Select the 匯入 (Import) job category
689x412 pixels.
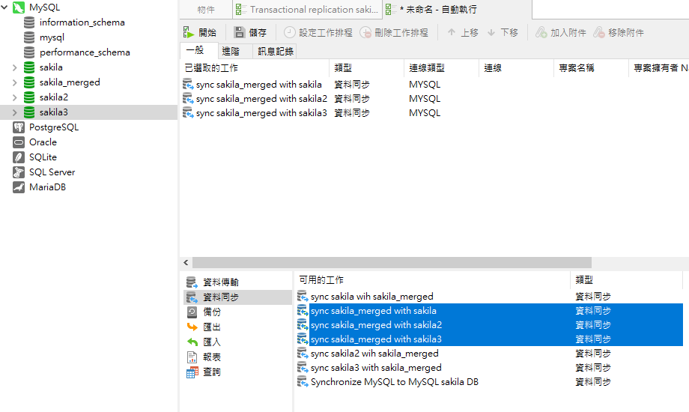point(212,342)
